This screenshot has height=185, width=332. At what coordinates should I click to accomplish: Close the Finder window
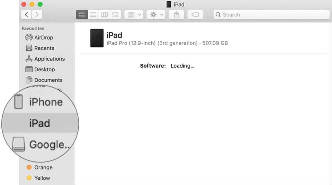tap(24, 4)
